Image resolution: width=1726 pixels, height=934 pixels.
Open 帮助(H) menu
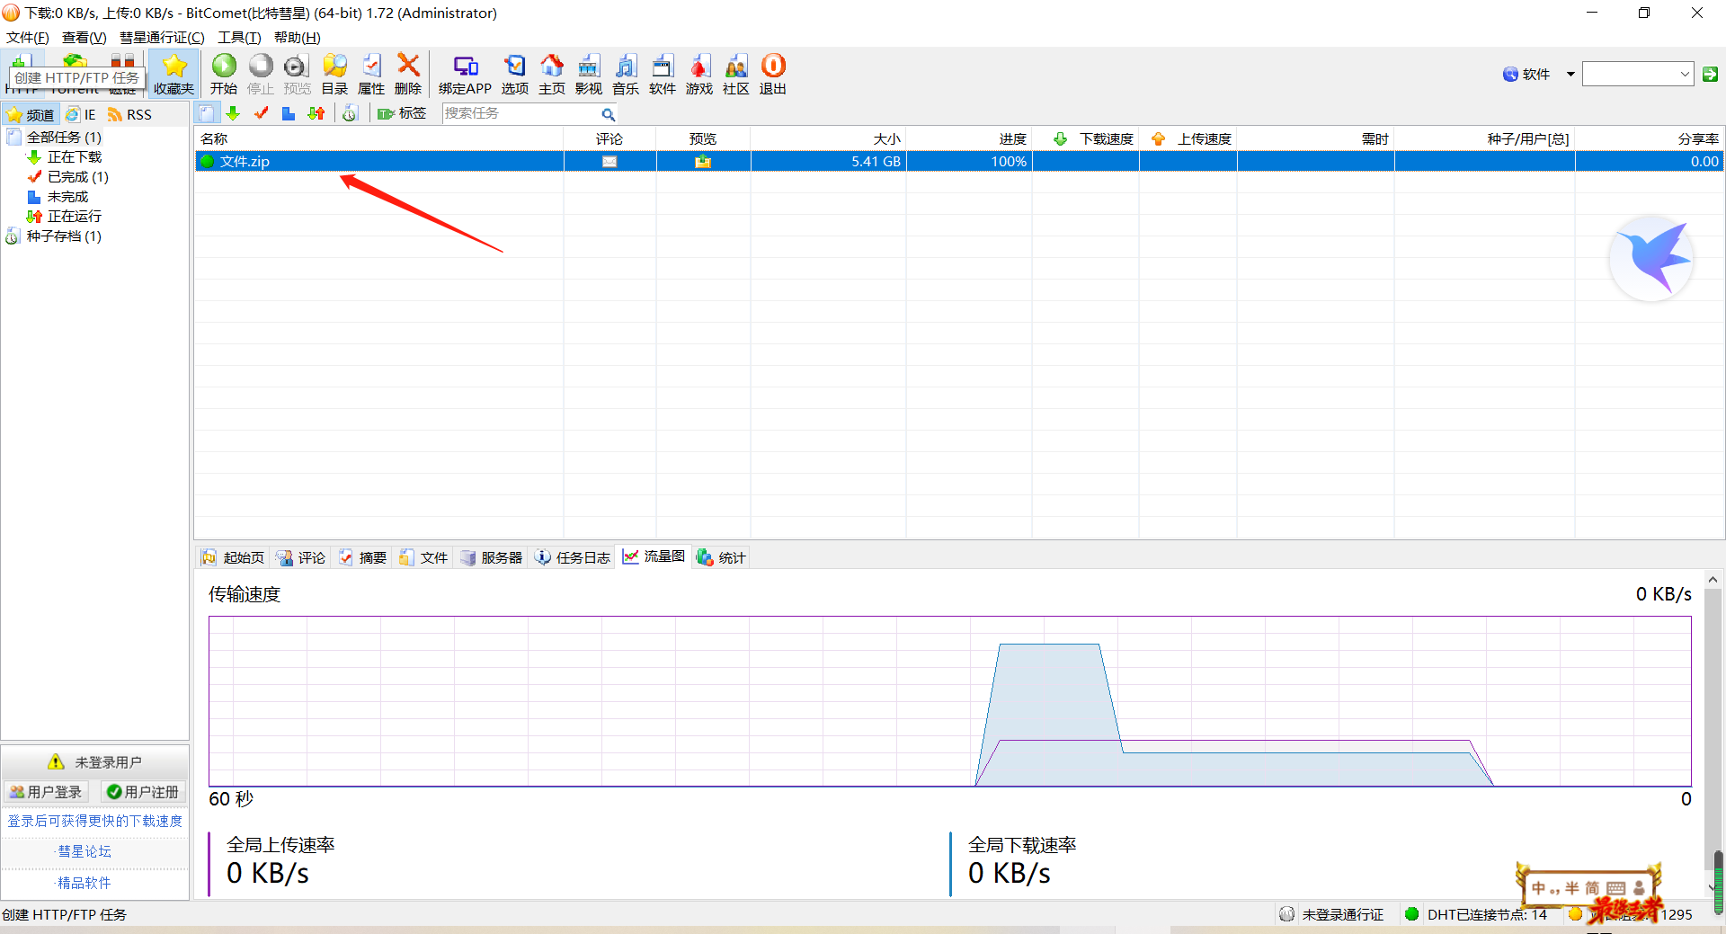pyautogui.click(x=297, y=37)
